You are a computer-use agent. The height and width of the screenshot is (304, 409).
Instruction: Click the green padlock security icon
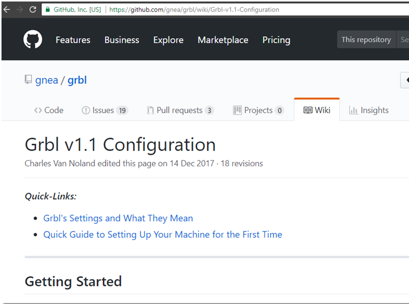tap(47, 10)
